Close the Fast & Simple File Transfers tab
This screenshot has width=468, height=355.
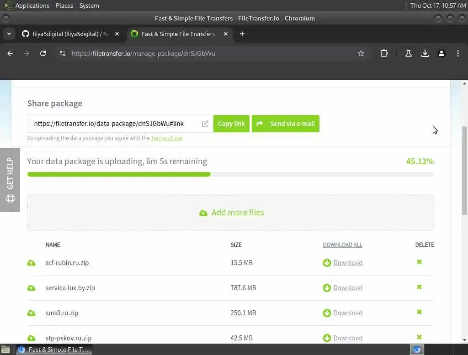click(x=226, y=34)
